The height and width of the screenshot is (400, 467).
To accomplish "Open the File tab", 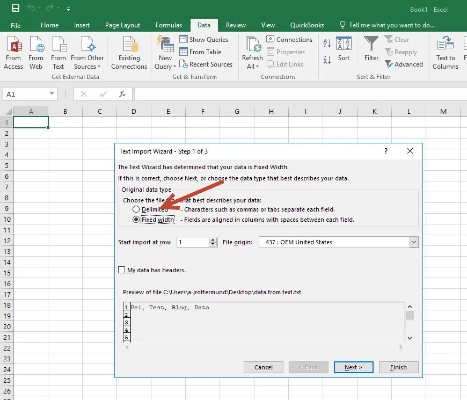I will 16,25.
